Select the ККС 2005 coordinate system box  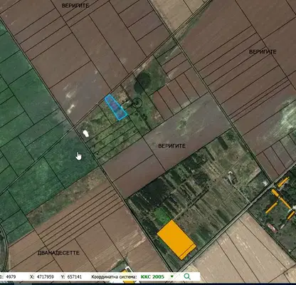click(157, 276)
